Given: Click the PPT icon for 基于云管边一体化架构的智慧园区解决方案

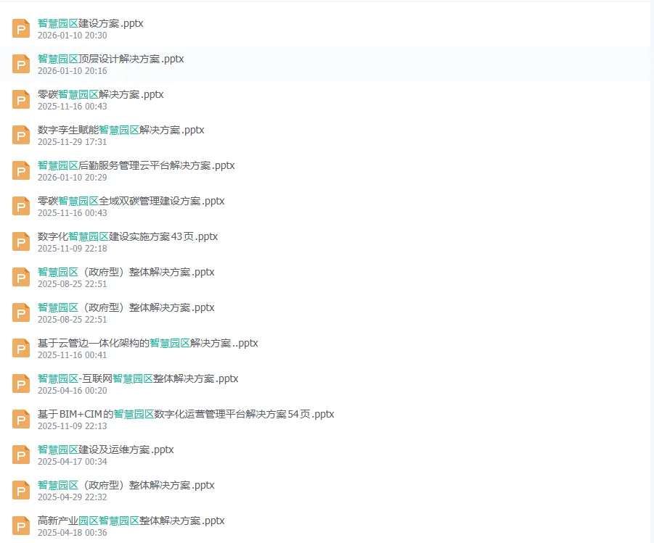Looking at the screenshot, I should click(x=20, y=348).
